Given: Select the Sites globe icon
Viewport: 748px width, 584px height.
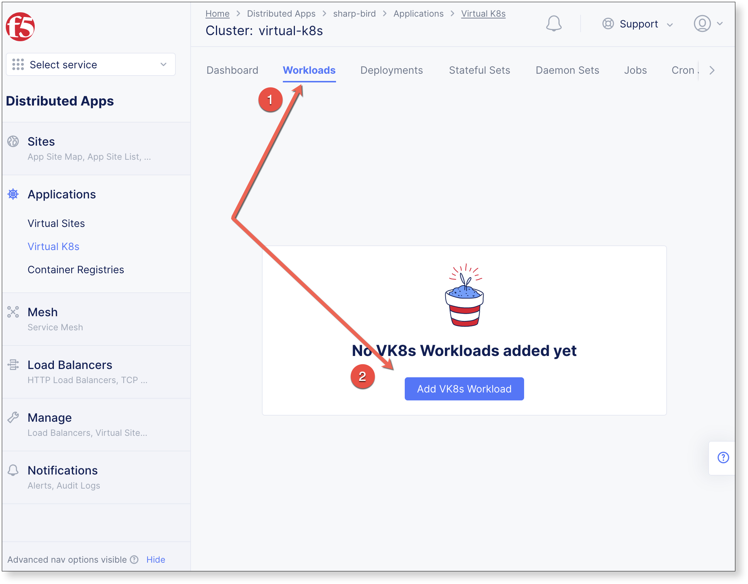Looking at the screenshot, I should point(13,141).
